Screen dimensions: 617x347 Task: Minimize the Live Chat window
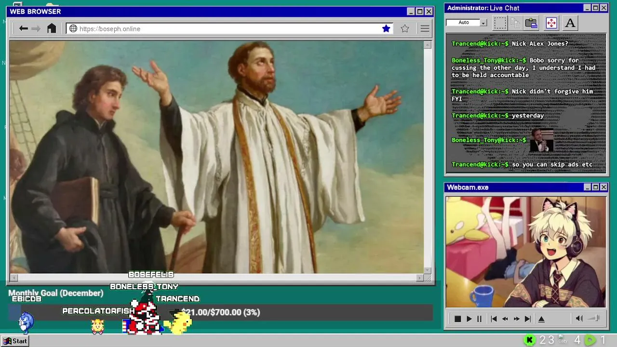pyautogui.click(x=587, y=8)
